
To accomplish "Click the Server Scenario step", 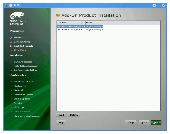I will coord(23,62).
